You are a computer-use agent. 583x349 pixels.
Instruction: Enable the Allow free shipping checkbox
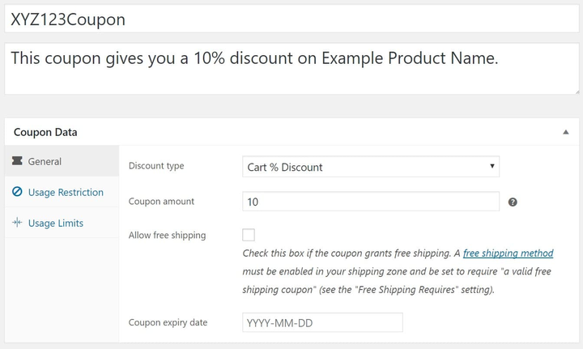tap(249, 235)
